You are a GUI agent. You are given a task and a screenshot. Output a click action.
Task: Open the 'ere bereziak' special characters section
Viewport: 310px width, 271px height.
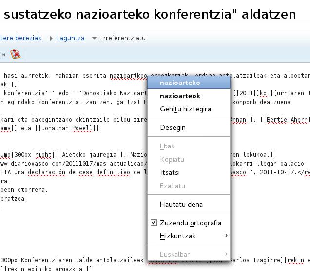[20, 38]
